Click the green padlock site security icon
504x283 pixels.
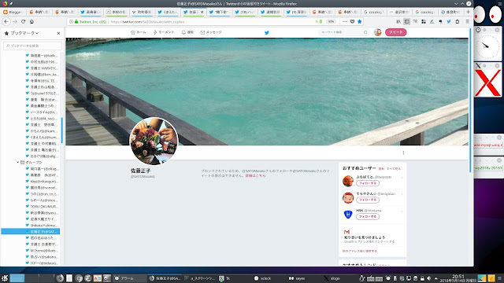pos(76,22)
